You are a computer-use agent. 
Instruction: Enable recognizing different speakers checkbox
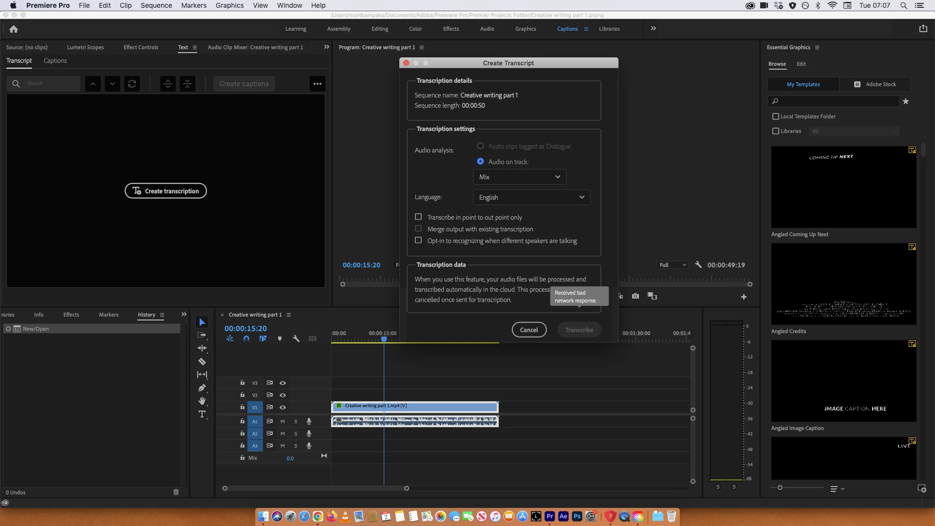(x=418, y=240)
